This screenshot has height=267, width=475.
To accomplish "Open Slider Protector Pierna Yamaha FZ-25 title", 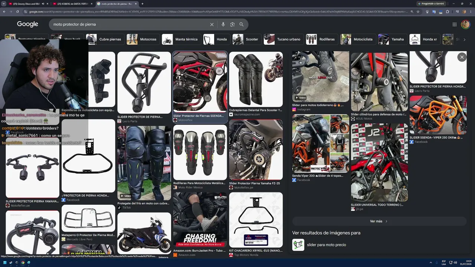I will point(255,183).
